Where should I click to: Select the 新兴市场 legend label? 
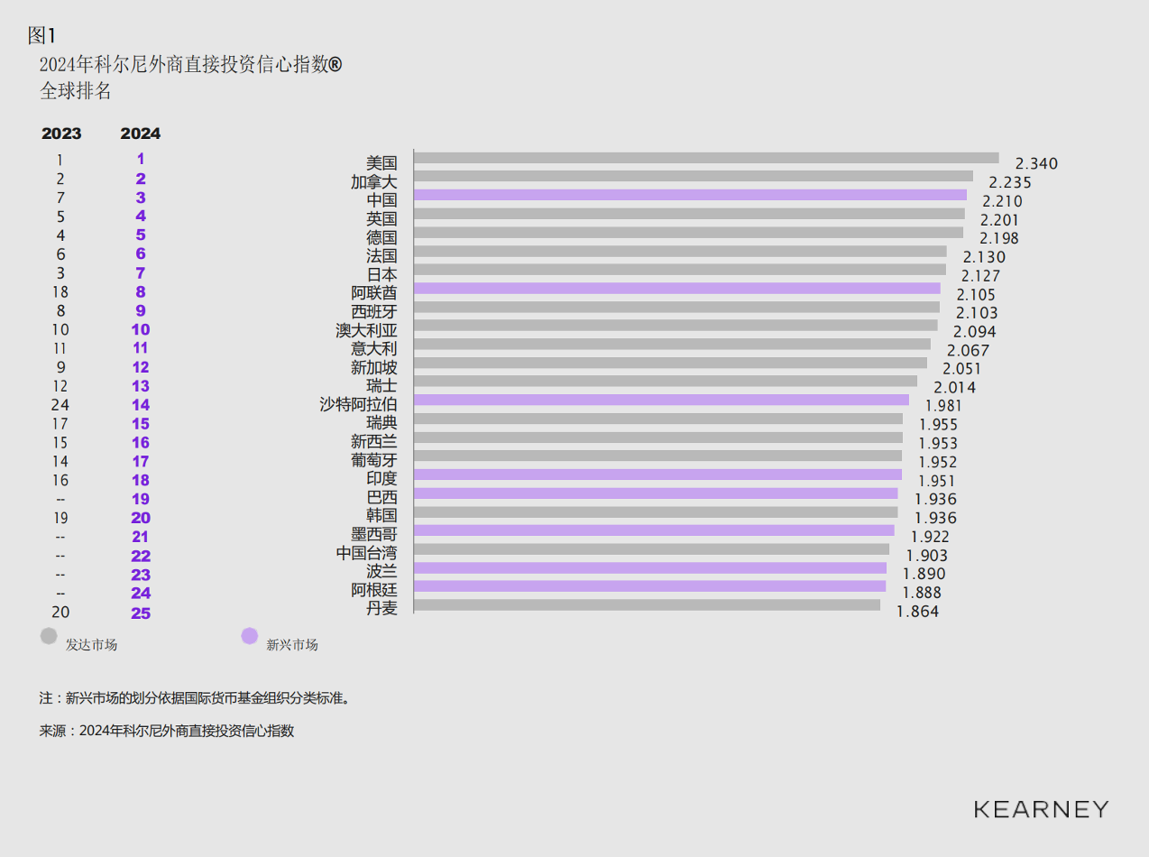[x=292, y=645]
